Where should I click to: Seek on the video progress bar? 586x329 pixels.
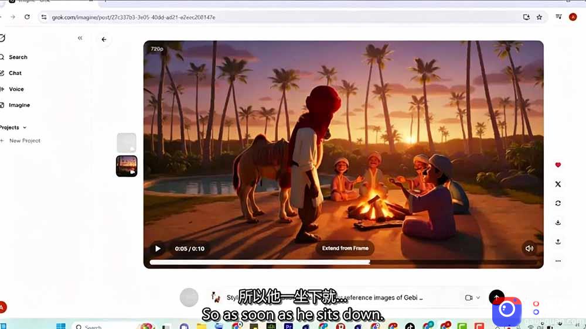pos(343,262)
